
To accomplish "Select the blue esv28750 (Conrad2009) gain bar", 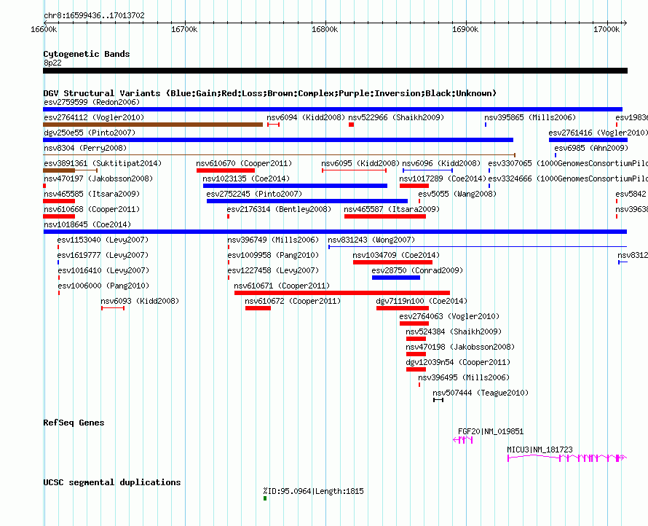I will point(396,278).
